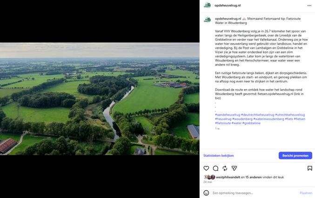Open the #woudenberg hashtag

(242, 119)
